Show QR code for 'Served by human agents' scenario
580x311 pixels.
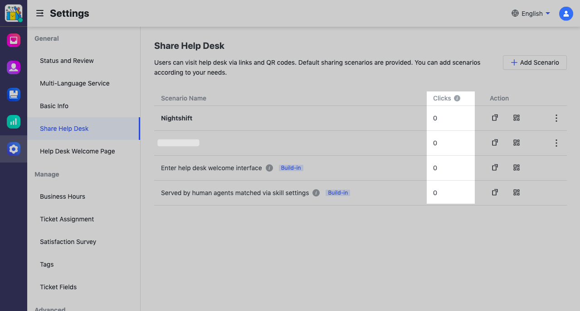coord(516,192)
